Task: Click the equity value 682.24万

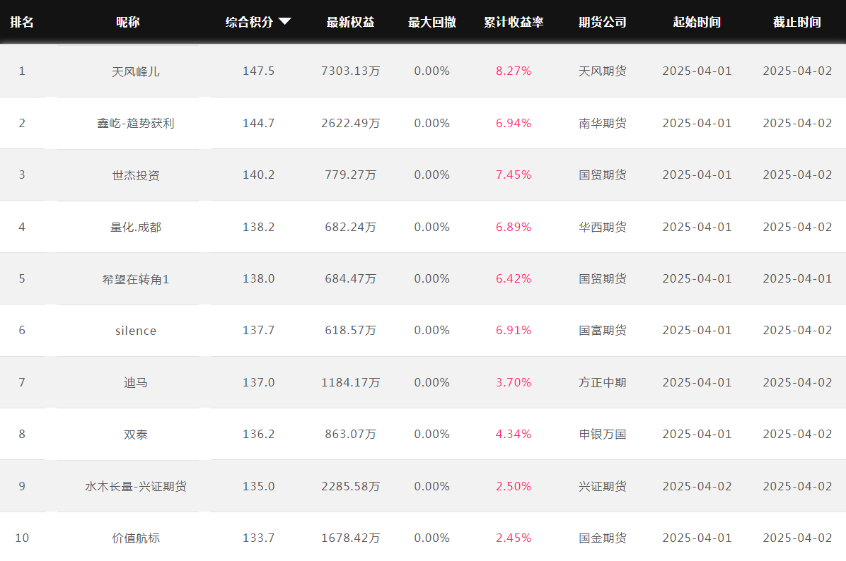Action: click(351, 227)
